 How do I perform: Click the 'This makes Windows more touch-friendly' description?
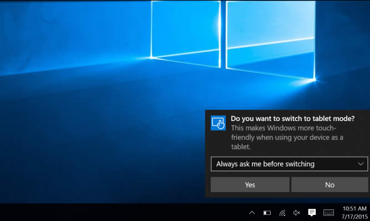tap(287, 137)
